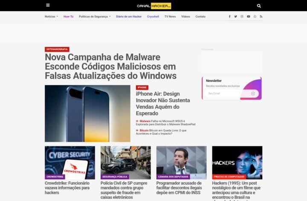307x201 pixels.
Task: Open the Instagram social icon
Action: (242, 17)
